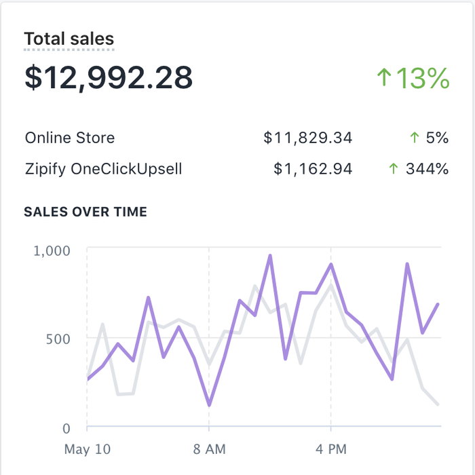
Task: Click the 13% growth percentage
Action: click(423, 78)
